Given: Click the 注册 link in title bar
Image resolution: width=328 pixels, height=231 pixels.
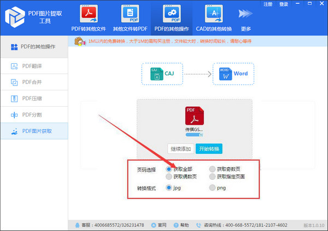Looking at the screenshot, I should click(x=268, y=4).
